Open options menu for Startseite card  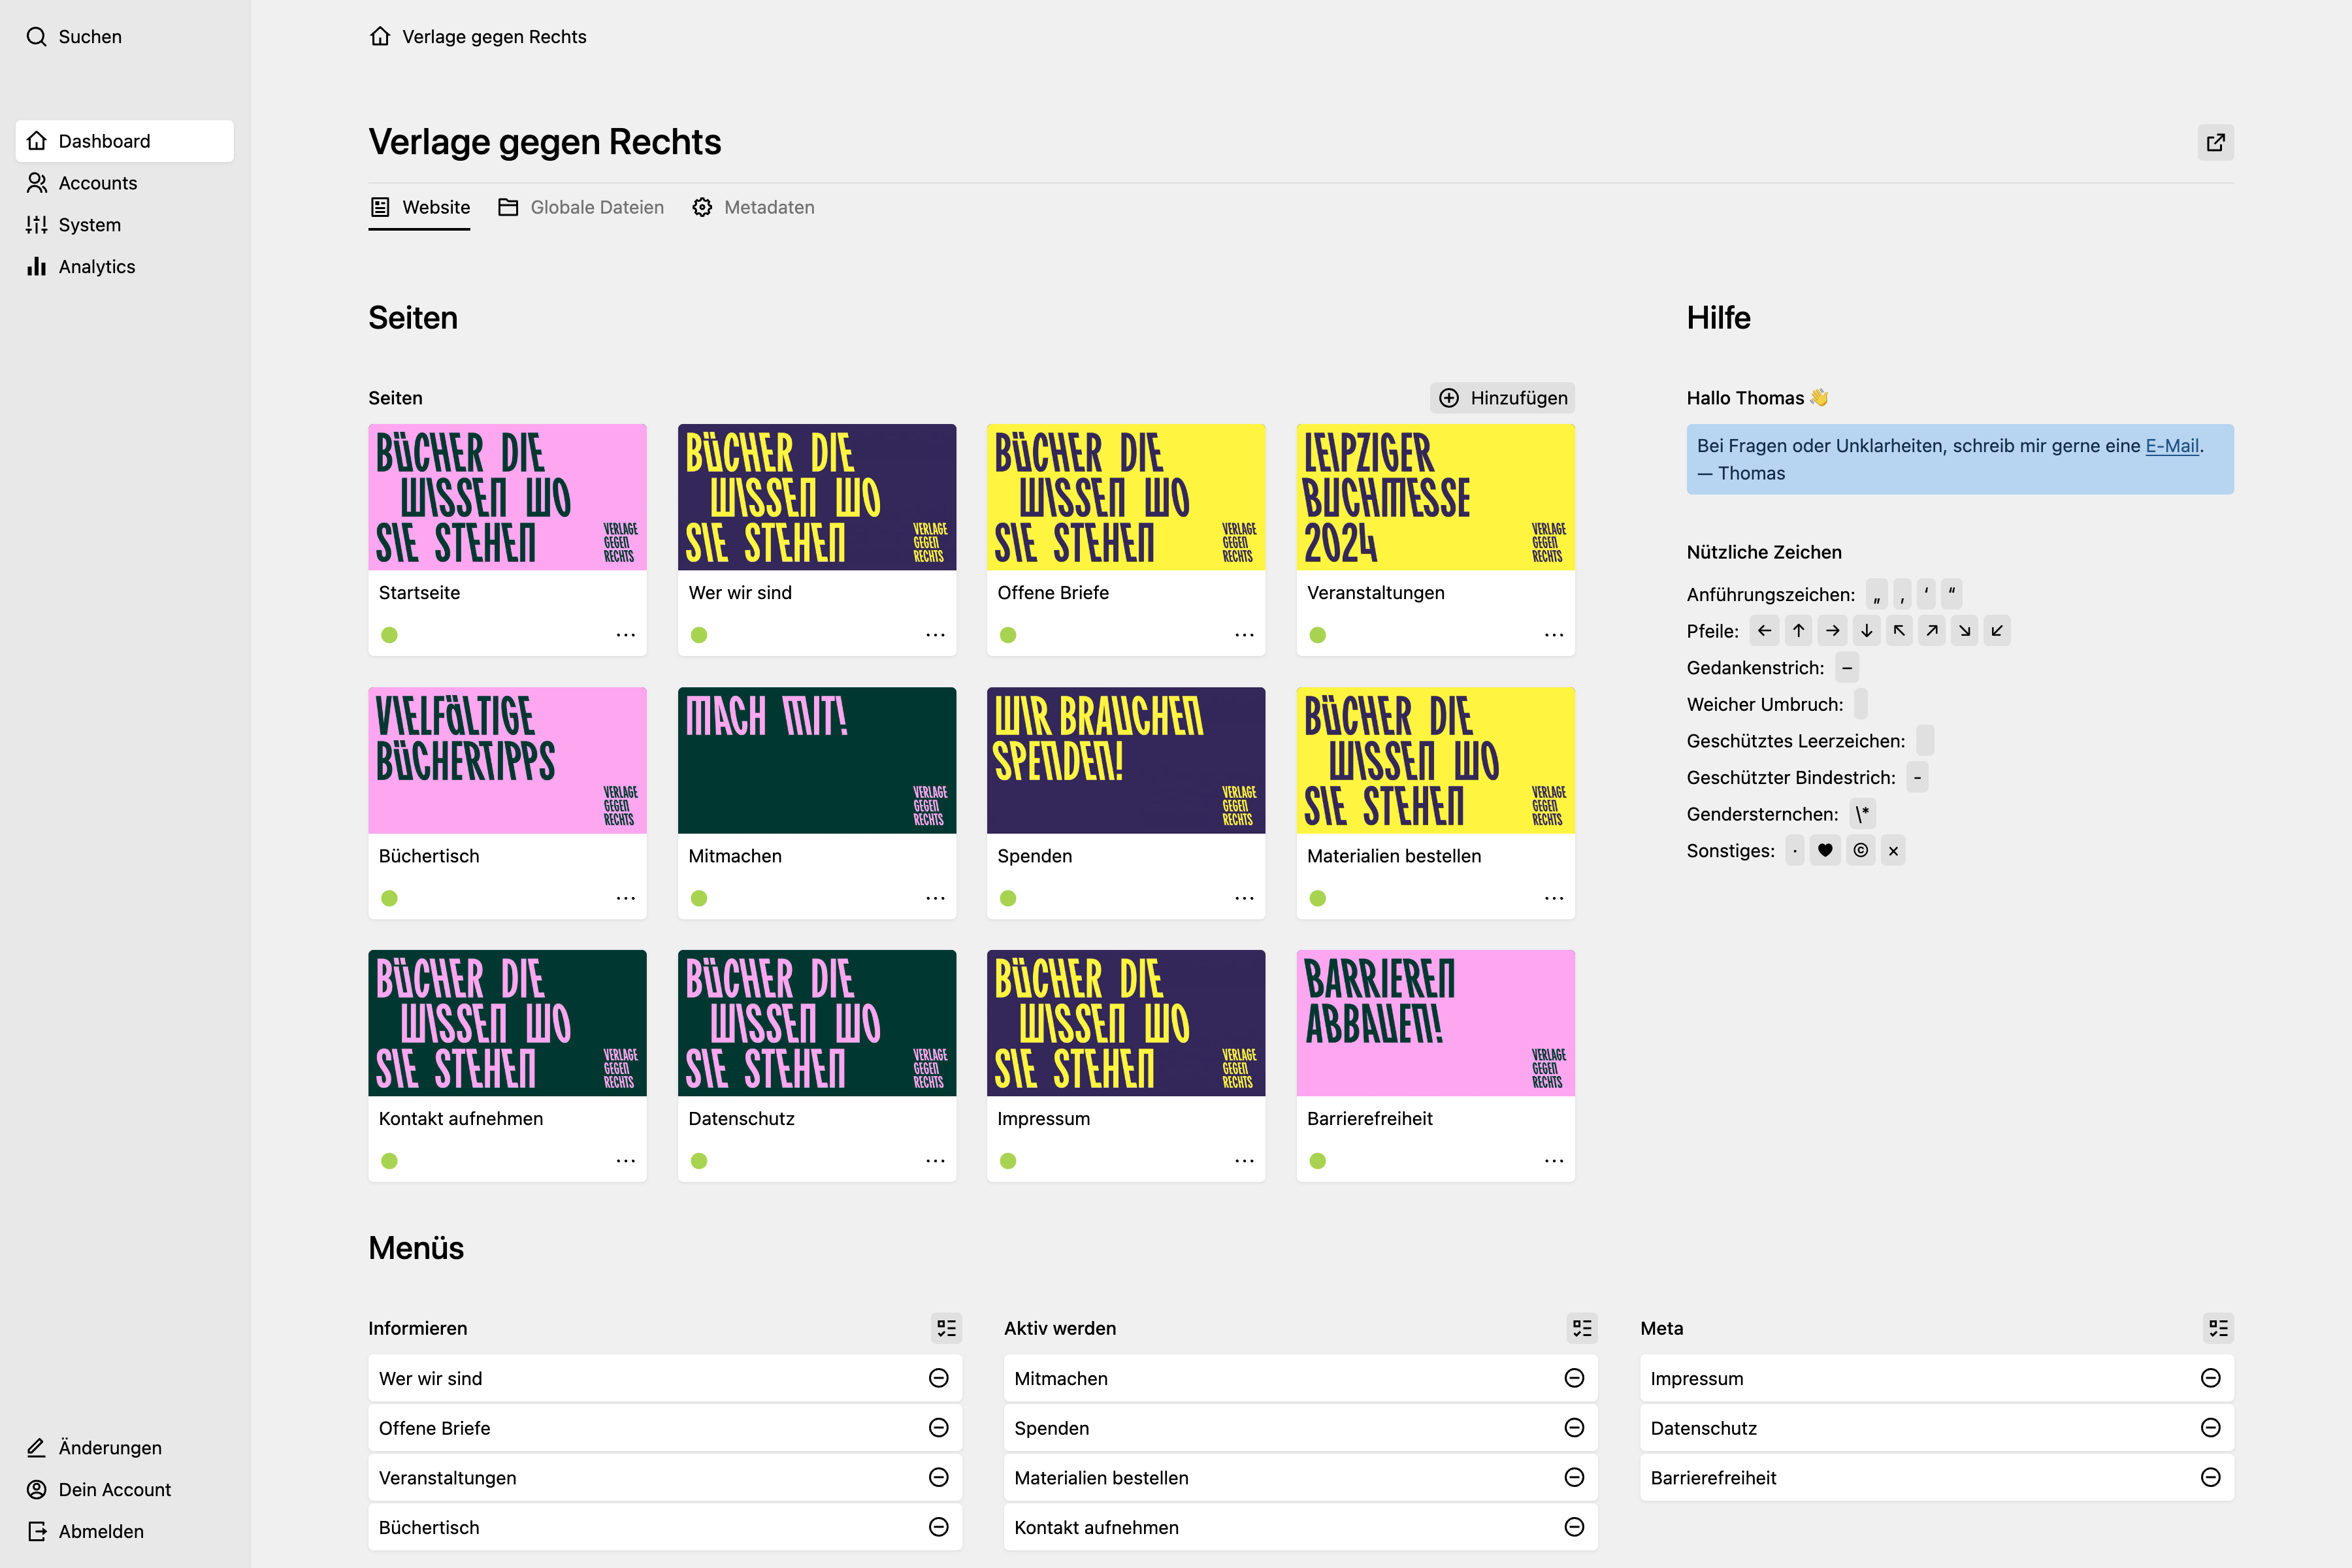(626, 635)
